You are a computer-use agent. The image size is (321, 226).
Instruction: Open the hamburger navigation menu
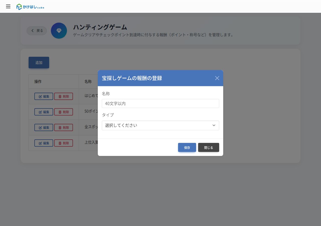pos(8,7)
